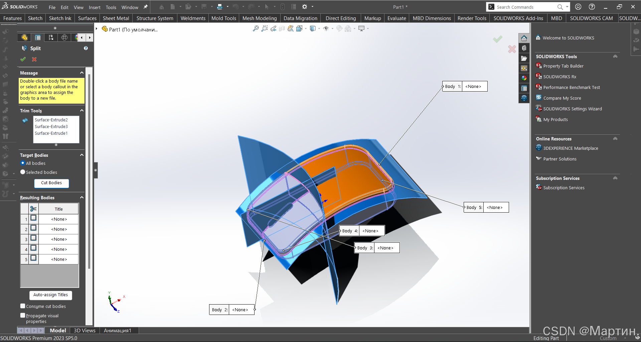Switch to the PropertyManager tab icon
The image size is (641, 342).
point(38,37)
